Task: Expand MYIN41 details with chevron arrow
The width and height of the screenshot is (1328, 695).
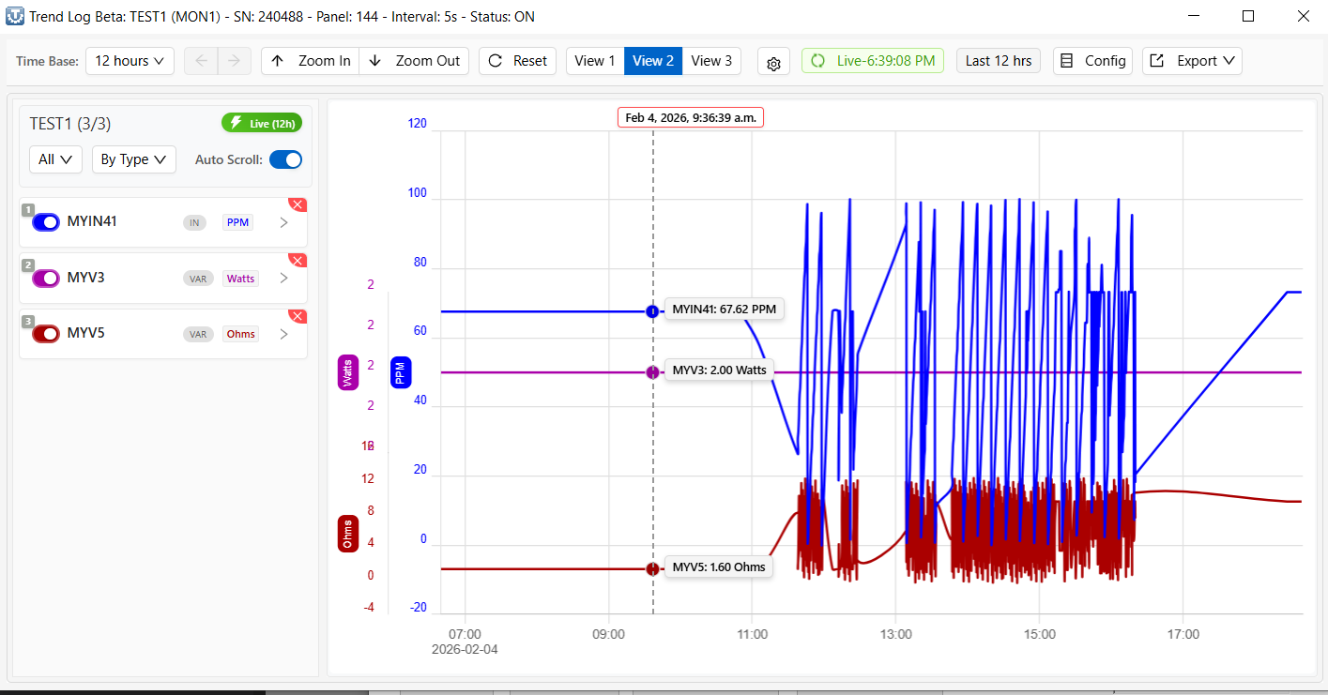Action: tap(284, 222)
